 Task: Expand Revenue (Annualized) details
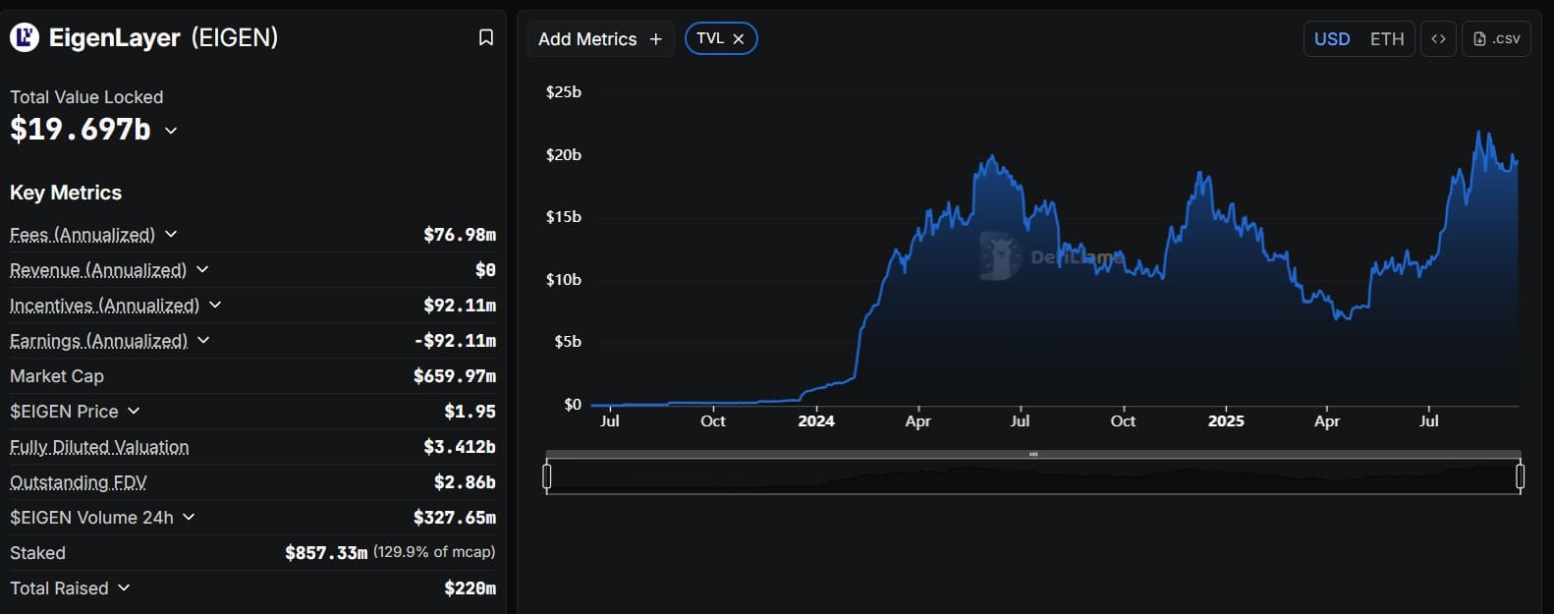(x=202, y=269)
